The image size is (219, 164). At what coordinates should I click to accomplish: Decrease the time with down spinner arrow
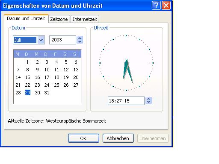(148, 102)
